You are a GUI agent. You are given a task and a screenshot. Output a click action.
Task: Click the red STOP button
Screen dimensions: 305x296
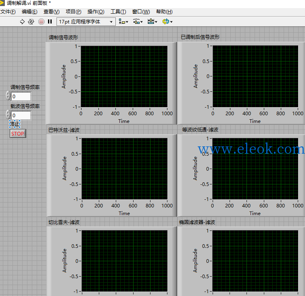[18, 133]
